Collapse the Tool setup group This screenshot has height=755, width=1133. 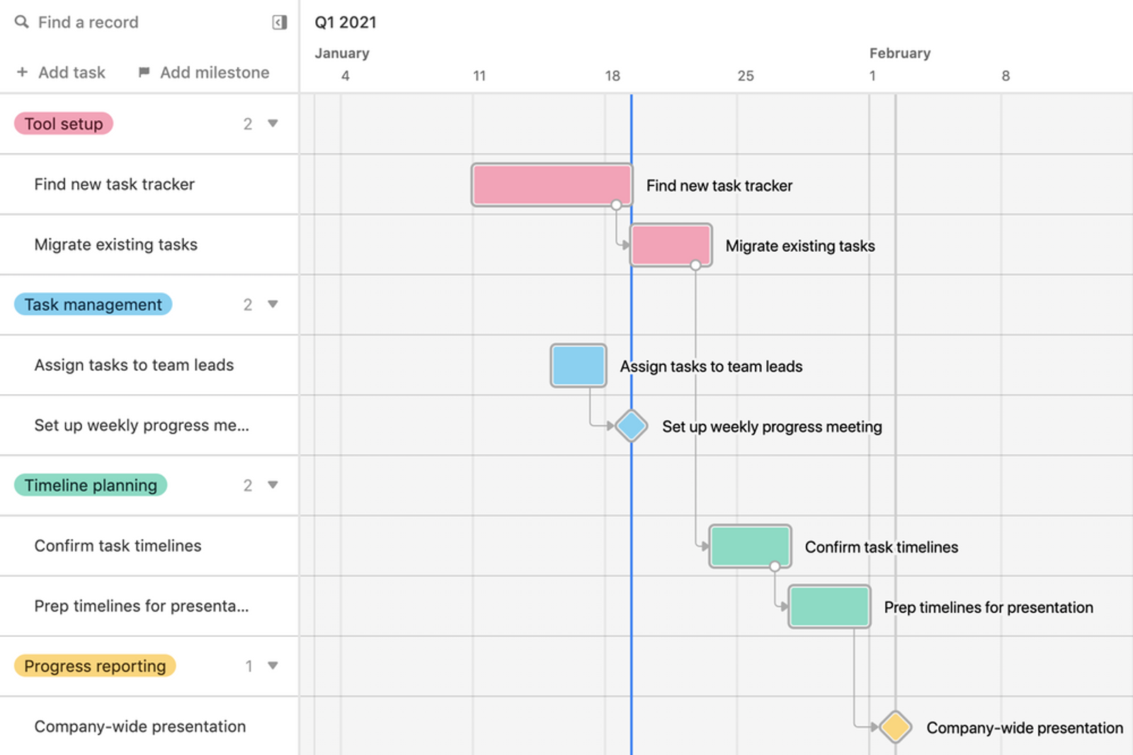[x=273, y=123]
